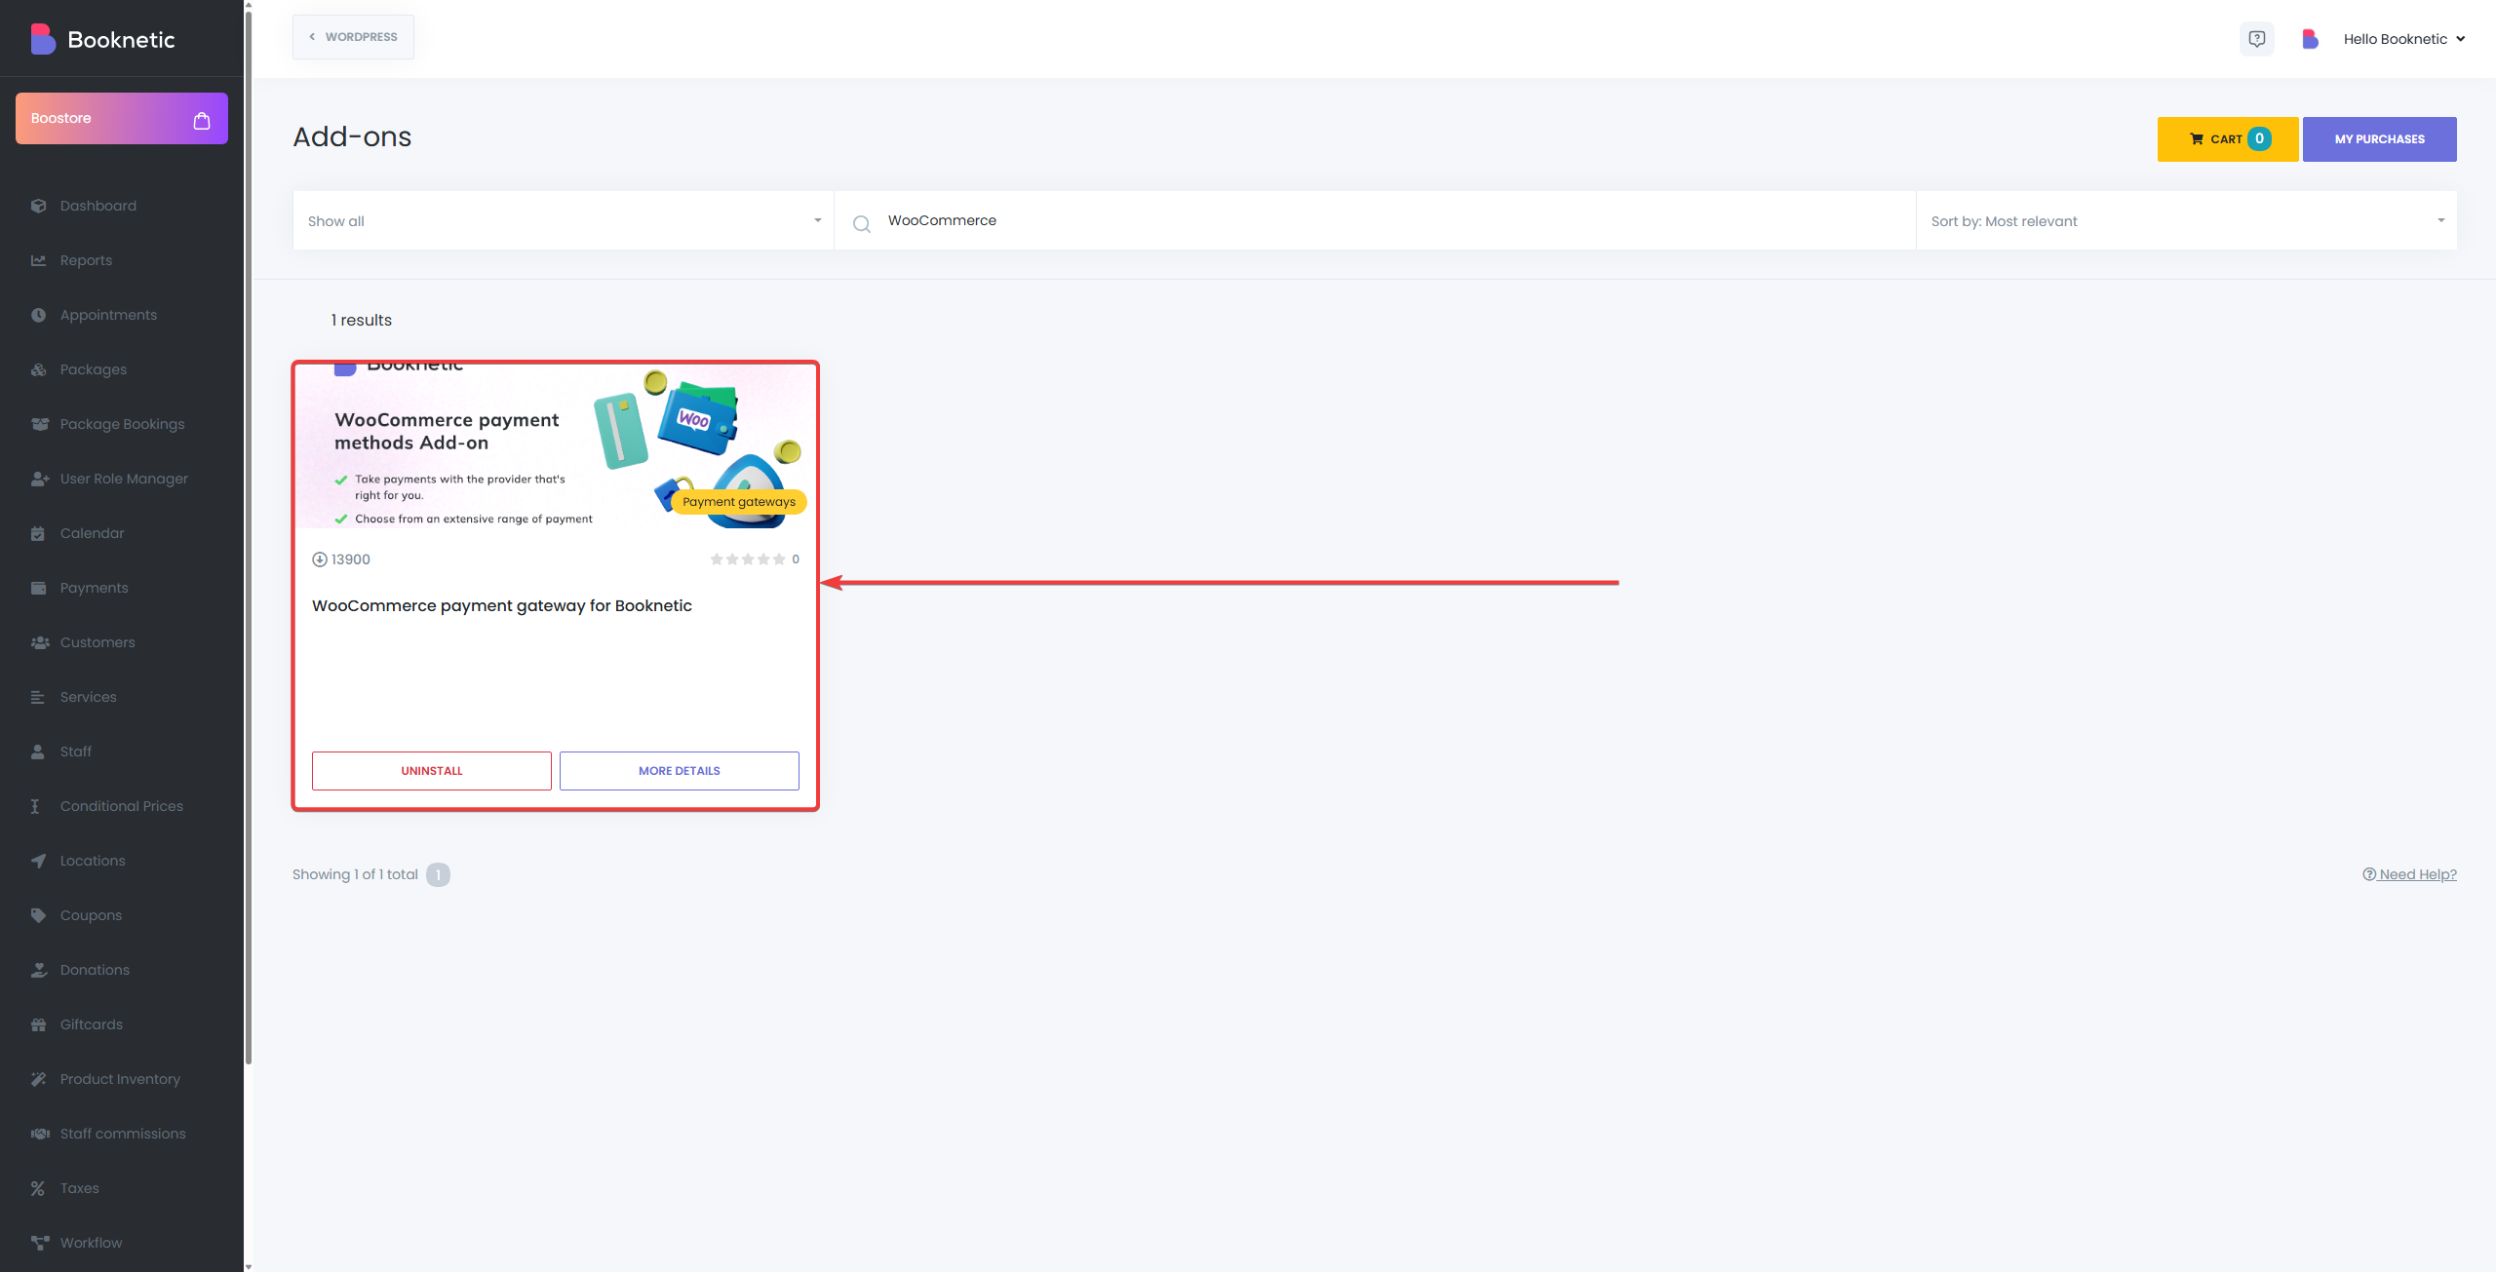
Task: Click the Need Help? link
Action: (2409, 874)
